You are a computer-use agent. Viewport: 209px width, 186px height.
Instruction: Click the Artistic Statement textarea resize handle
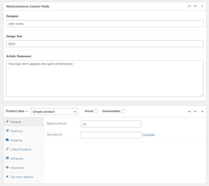coord(202,95)
